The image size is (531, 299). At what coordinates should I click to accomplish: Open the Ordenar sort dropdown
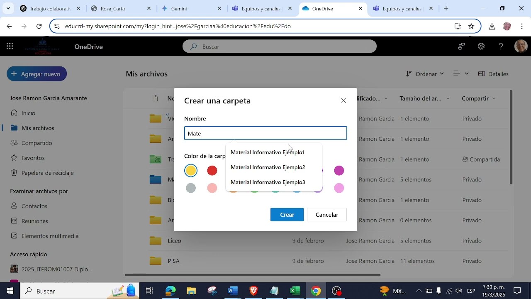point(425,74)
